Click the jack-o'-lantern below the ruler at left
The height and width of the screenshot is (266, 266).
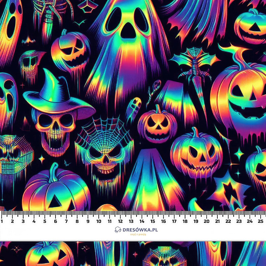click(x=49, y=254)
